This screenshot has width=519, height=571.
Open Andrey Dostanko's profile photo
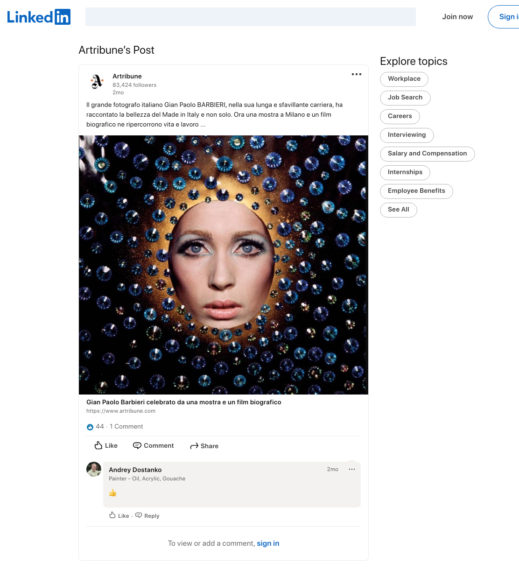[x=94, y=469]
